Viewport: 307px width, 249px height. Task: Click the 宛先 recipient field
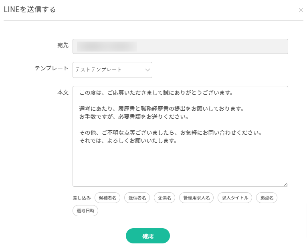180,46
